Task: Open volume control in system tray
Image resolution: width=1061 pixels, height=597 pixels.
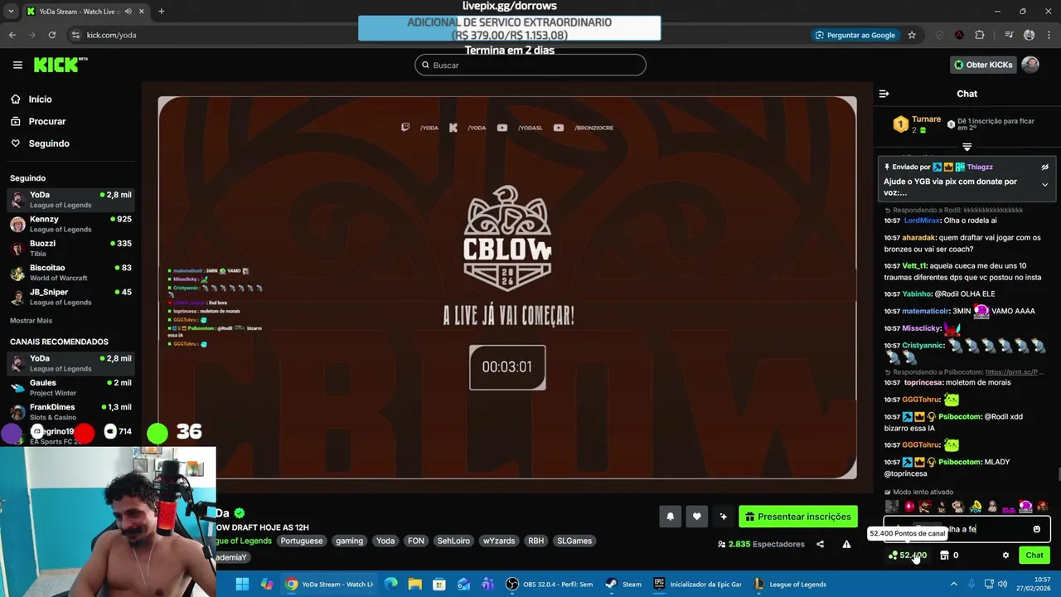Action: point(1003,584)
